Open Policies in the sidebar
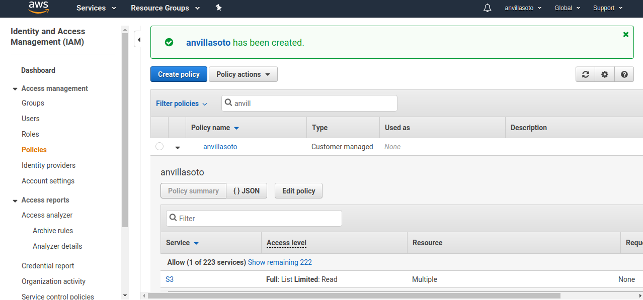This screenshot has height=300, width=643. pyautogui.click(x=34, y=150)
